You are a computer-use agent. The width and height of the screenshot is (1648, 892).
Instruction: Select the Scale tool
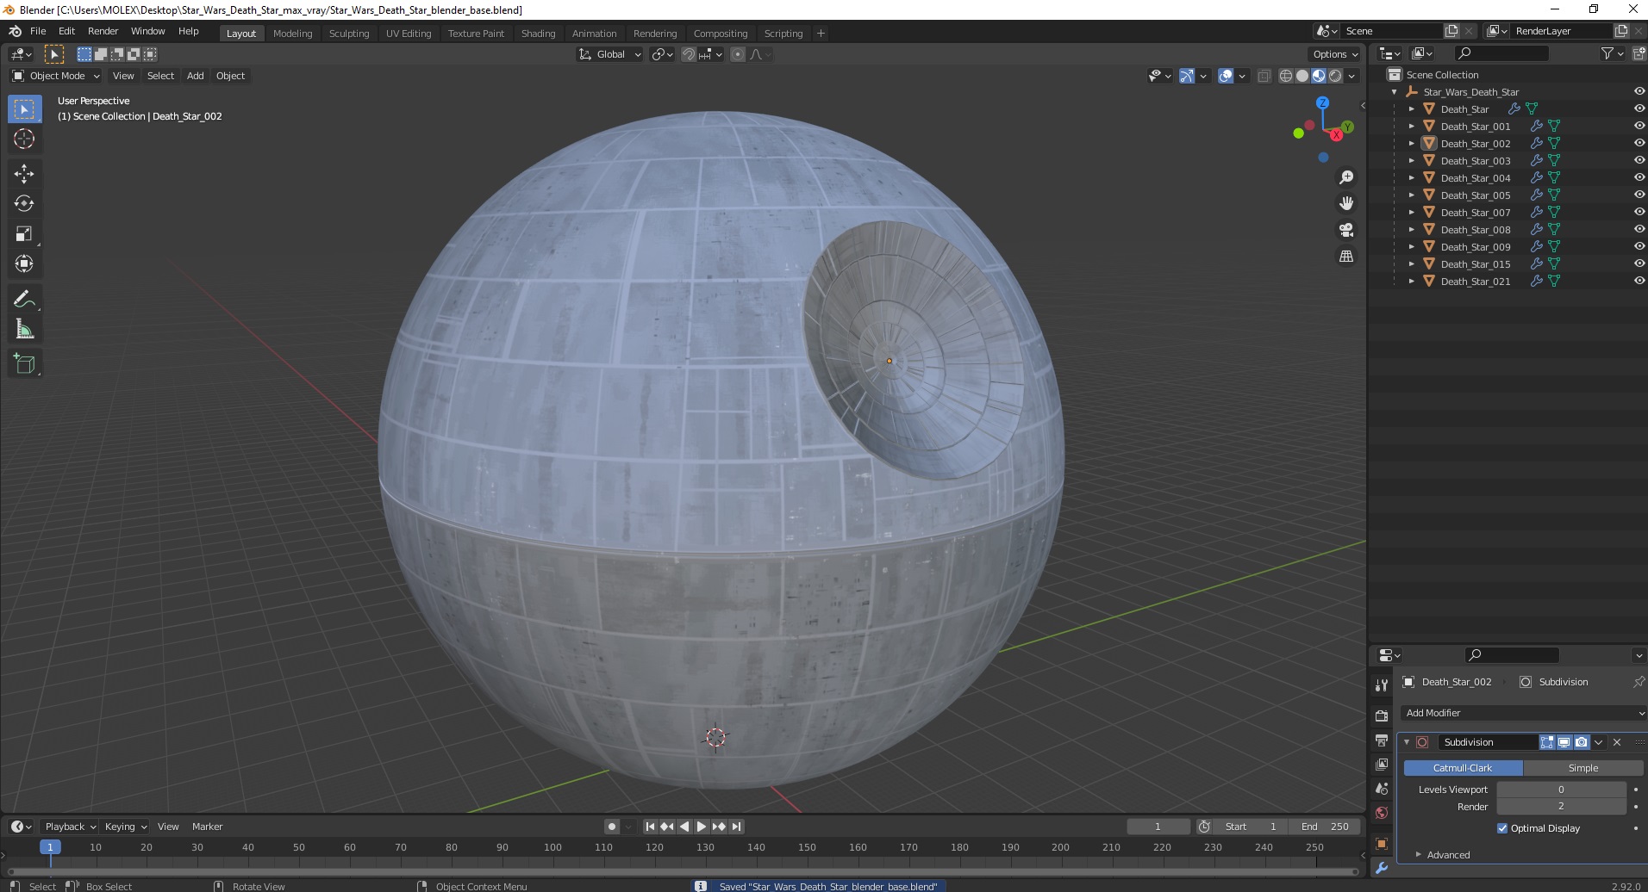tap(24, 234)
